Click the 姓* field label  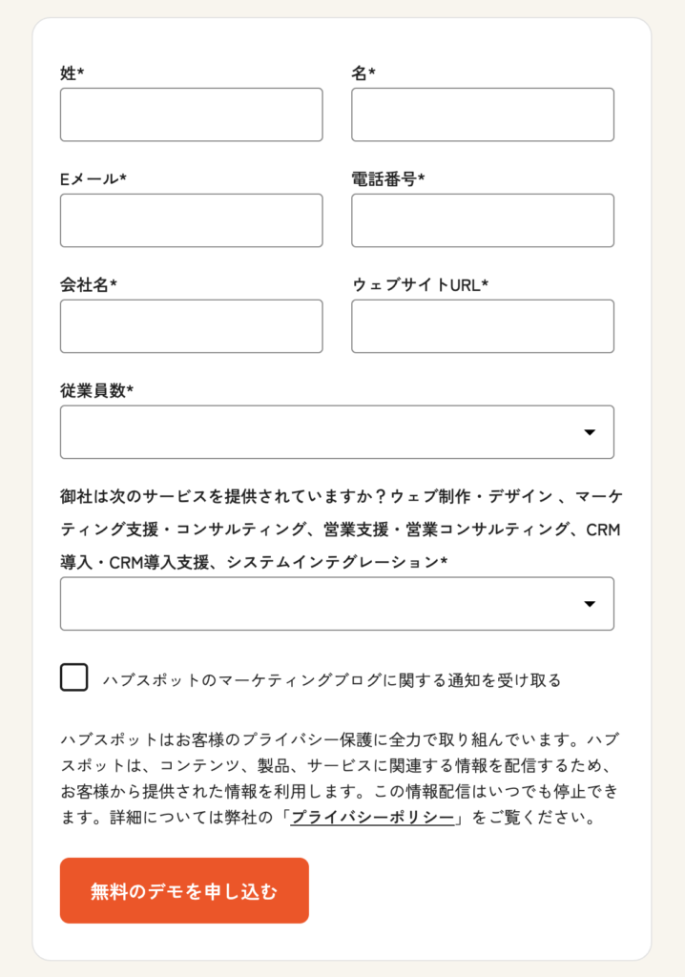73,73
